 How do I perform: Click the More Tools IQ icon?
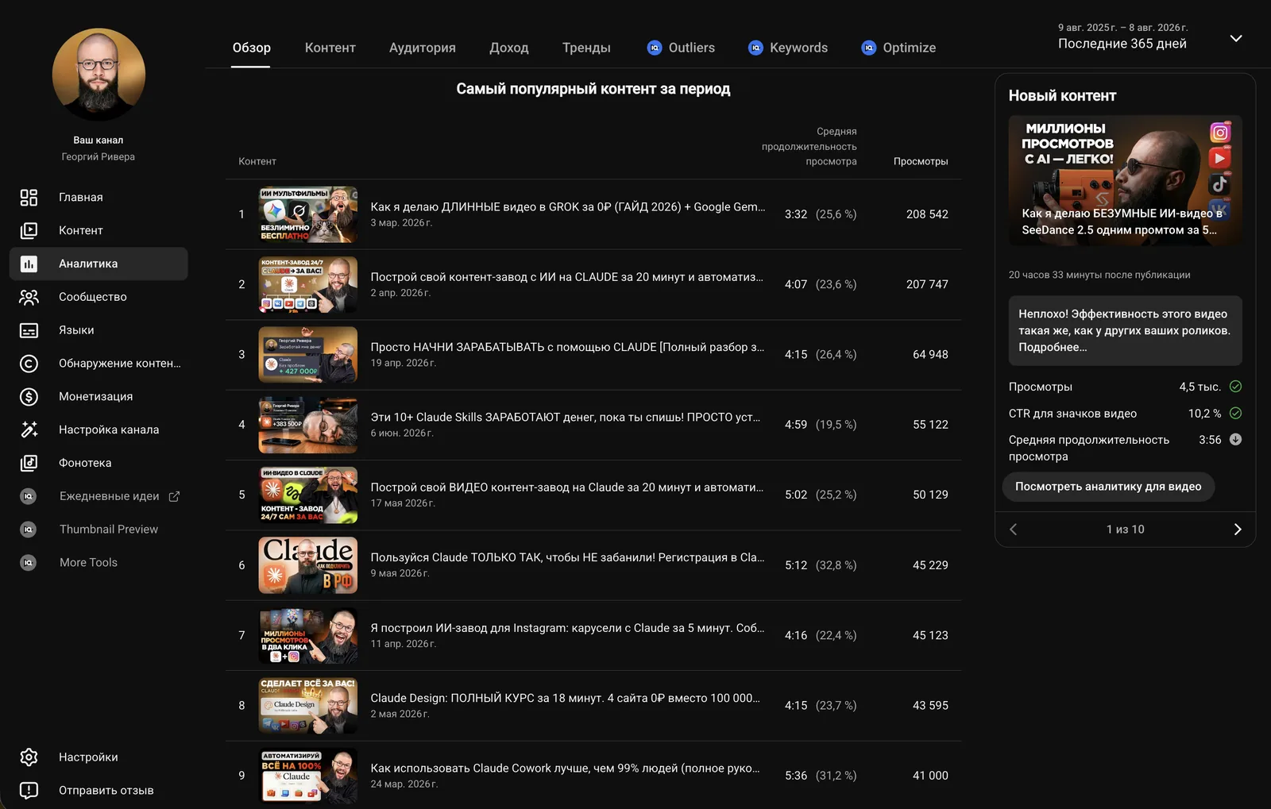[x=29, y=563]
